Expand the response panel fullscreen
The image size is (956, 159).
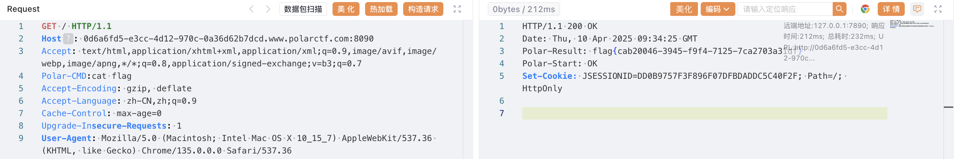938,9
